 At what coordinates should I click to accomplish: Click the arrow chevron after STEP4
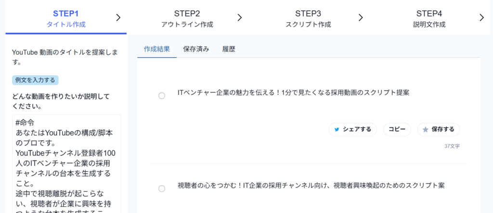(481, 18)
